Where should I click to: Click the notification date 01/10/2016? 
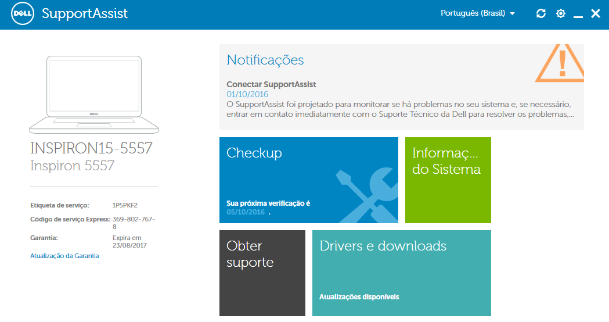click(x=247, y=94)
